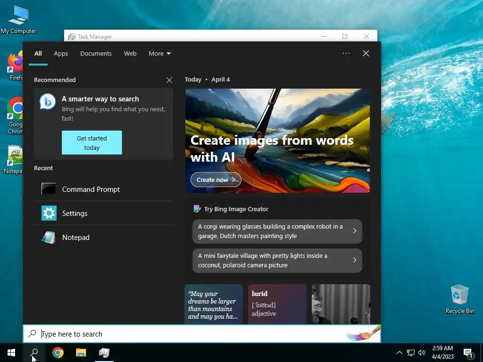
Task: Click the Create now button
Action: tap(216, 180)
